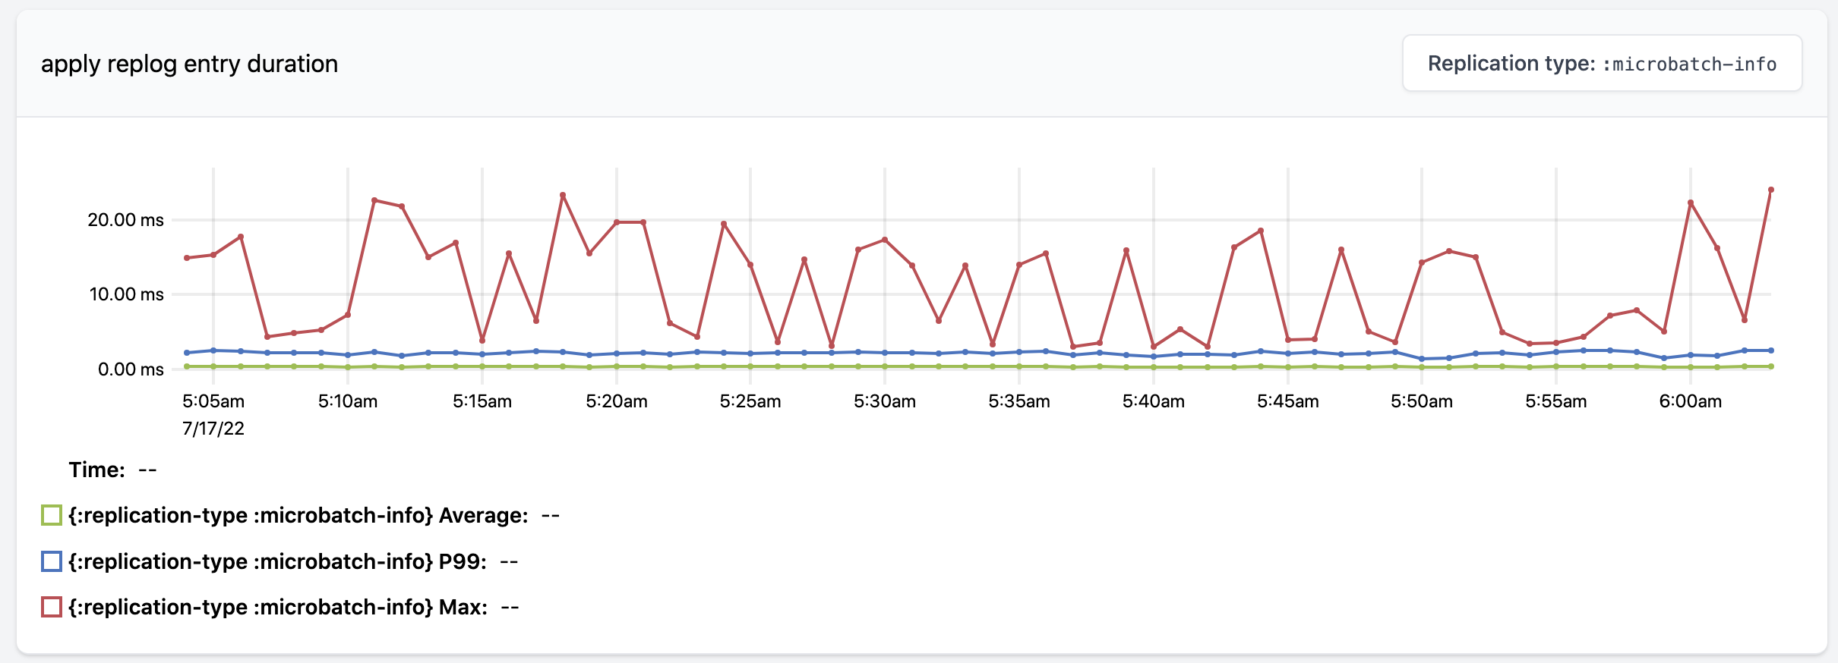Click the 6:00am x-axis label
The height and width of the screenshot is (663, 1838).
click(1691, 401)
